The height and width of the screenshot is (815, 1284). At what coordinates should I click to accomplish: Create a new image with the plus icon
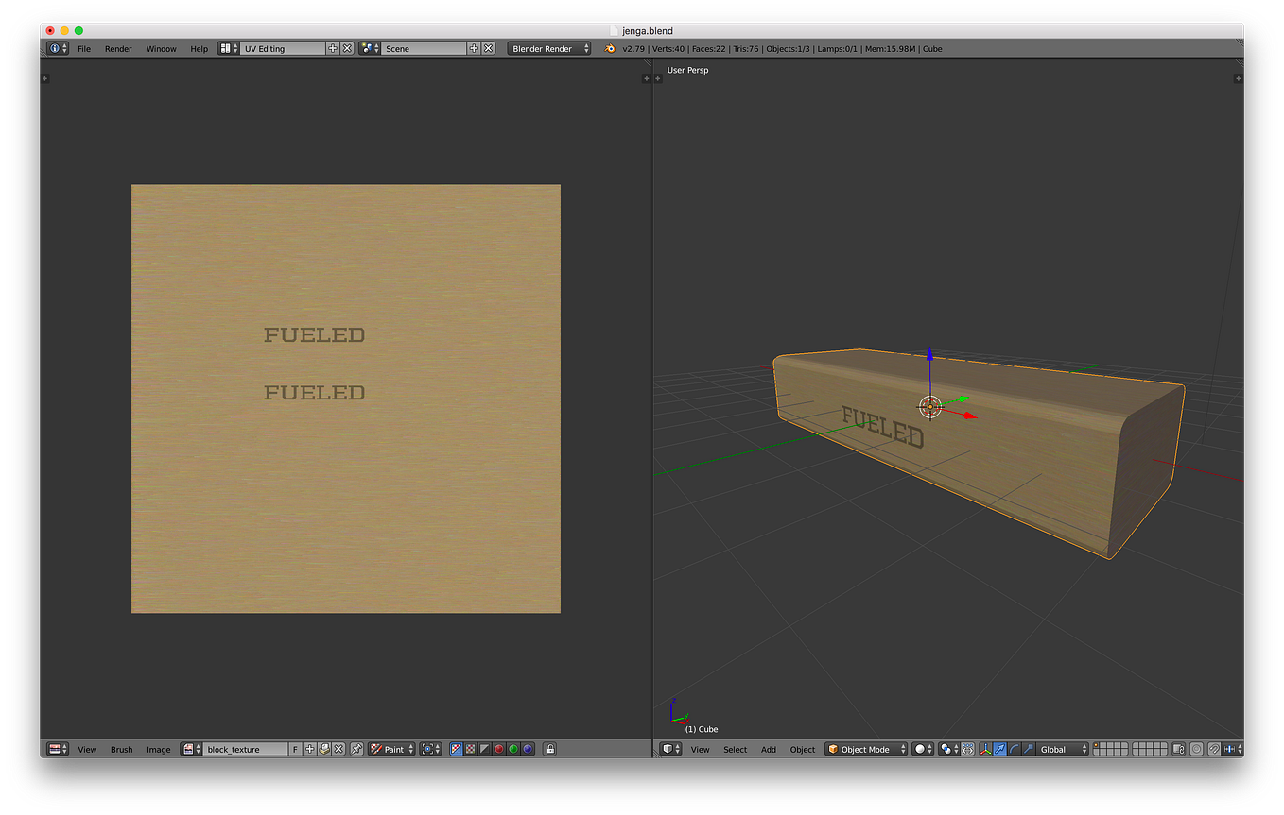click(x=309, y=749)
